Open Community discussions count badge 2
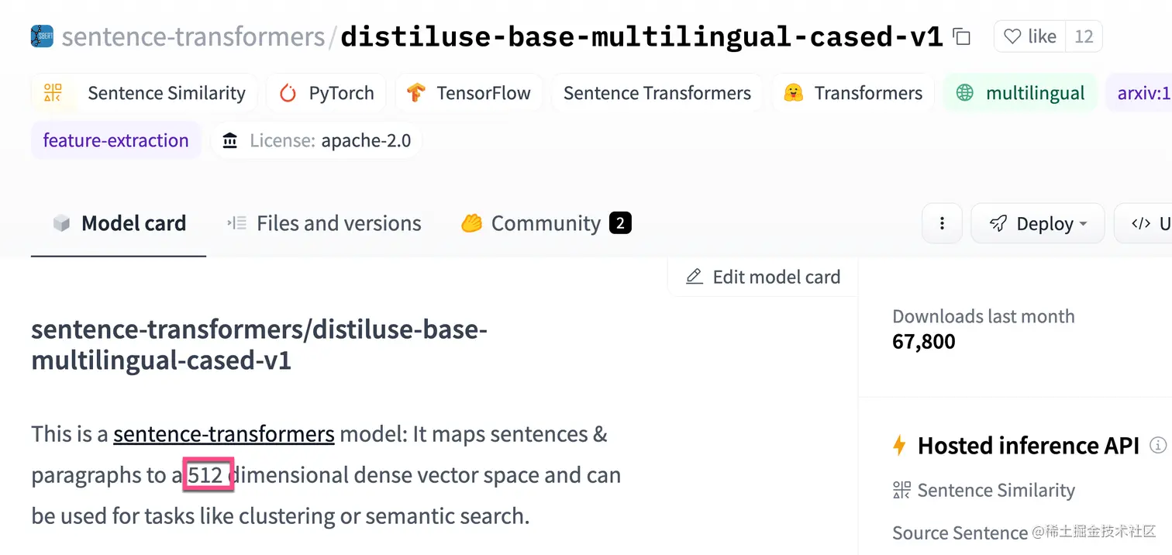The image size is (1172, 555). click(x=620, y=223)
